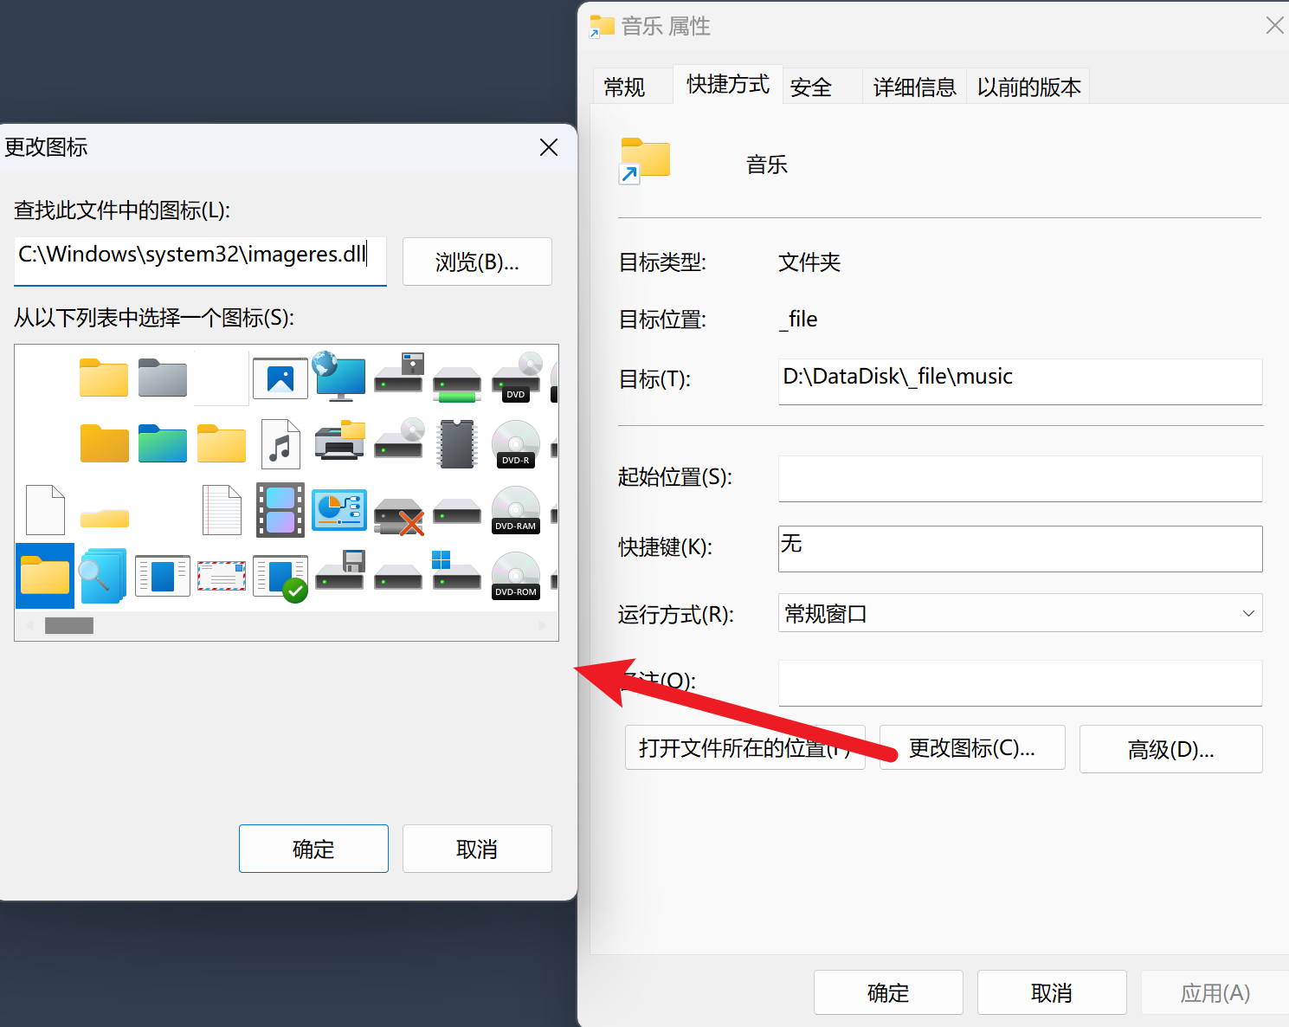Click the 音乐 shortcut name text
Viewport: 1289px width, 1027px height.
pos(767,165)
